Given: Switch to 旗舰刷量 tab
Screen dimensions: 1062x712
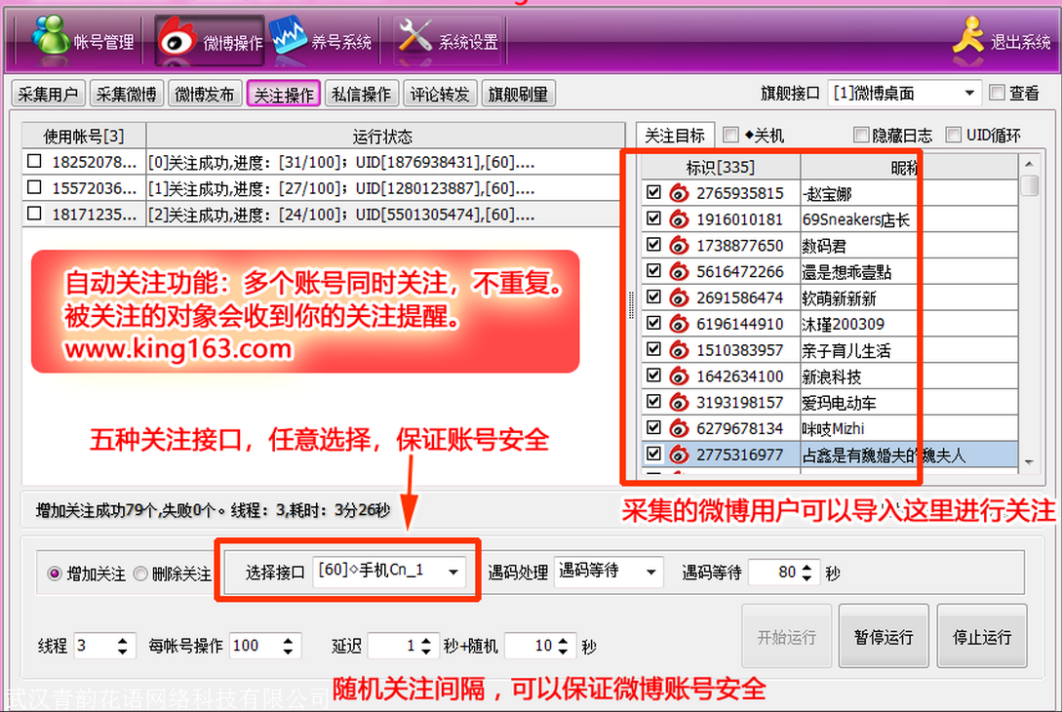Looking at the screenshot, I should (x=518, y=95).
